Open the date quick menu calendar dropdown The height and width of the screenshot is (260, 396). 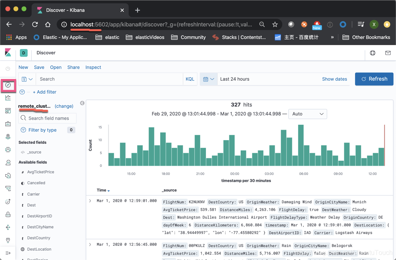coord(209,79)
